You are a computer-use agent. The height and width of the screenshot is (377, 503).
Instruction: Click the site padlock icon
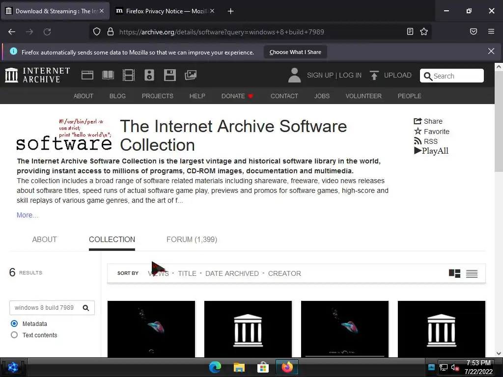point(111,32)
